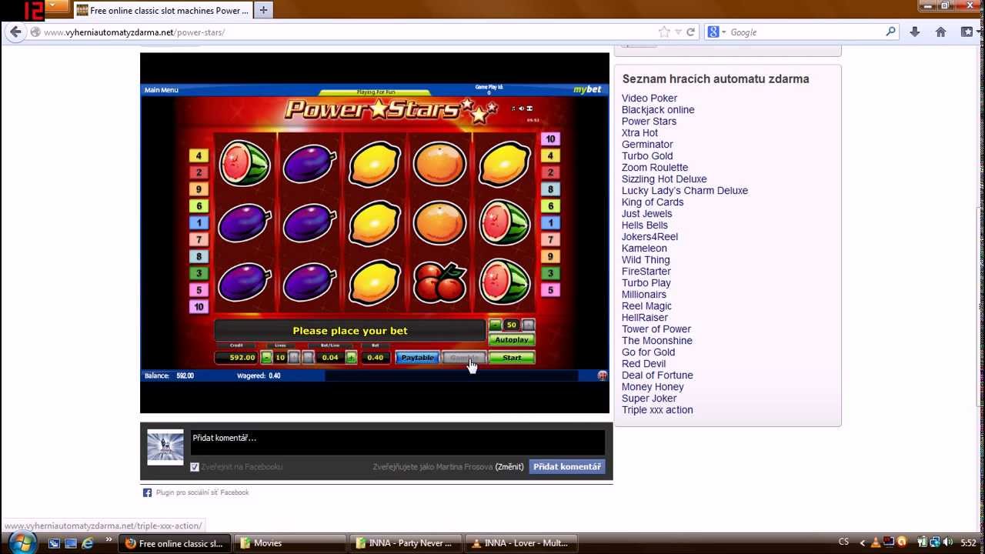985x554 pixels.
Task: Decrease the Bet/Line amount
Action: [308, 358]
